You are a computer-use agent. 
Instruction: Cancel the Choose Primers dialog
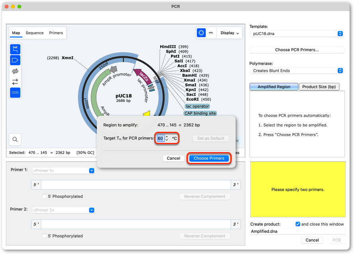173,158
